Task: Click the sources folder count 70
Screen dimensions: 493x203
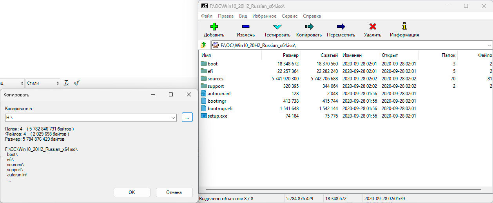Action: click(453, 78)
